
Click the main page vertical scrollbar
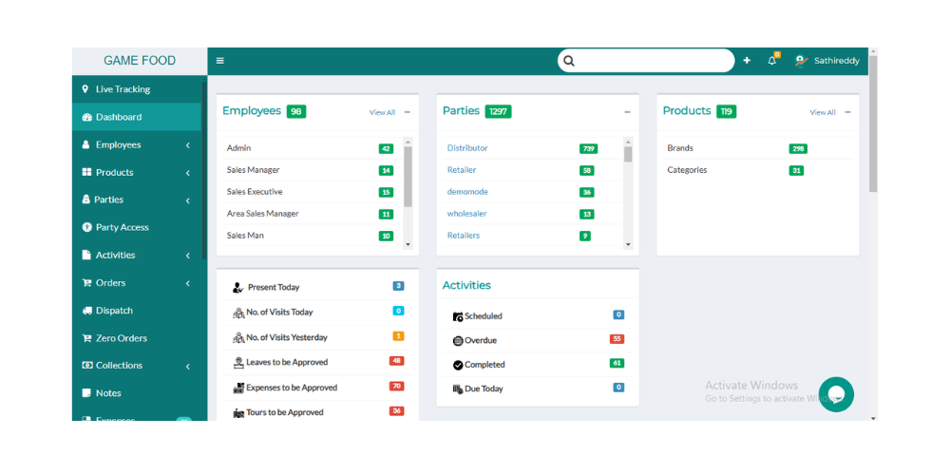pos(873,124)
